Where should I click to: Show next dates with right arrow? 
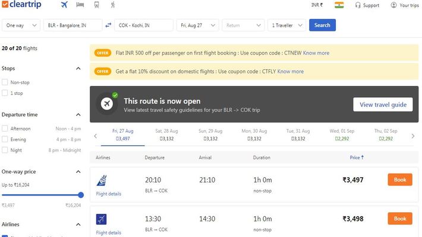(413, 136)
